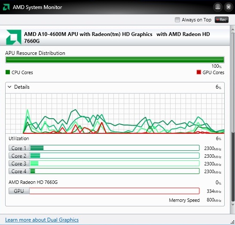Click the "APU Resource Distribution" heading

[35, 53]
